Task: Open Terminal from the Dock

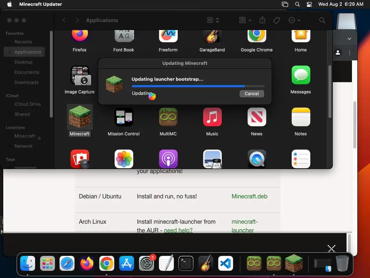Action: pyautogui.click(x=186, y=264)
